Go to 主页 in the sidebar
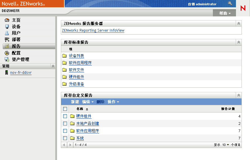Screen dimensions: 250x160 pyautogui.click(x=16, y=20)
